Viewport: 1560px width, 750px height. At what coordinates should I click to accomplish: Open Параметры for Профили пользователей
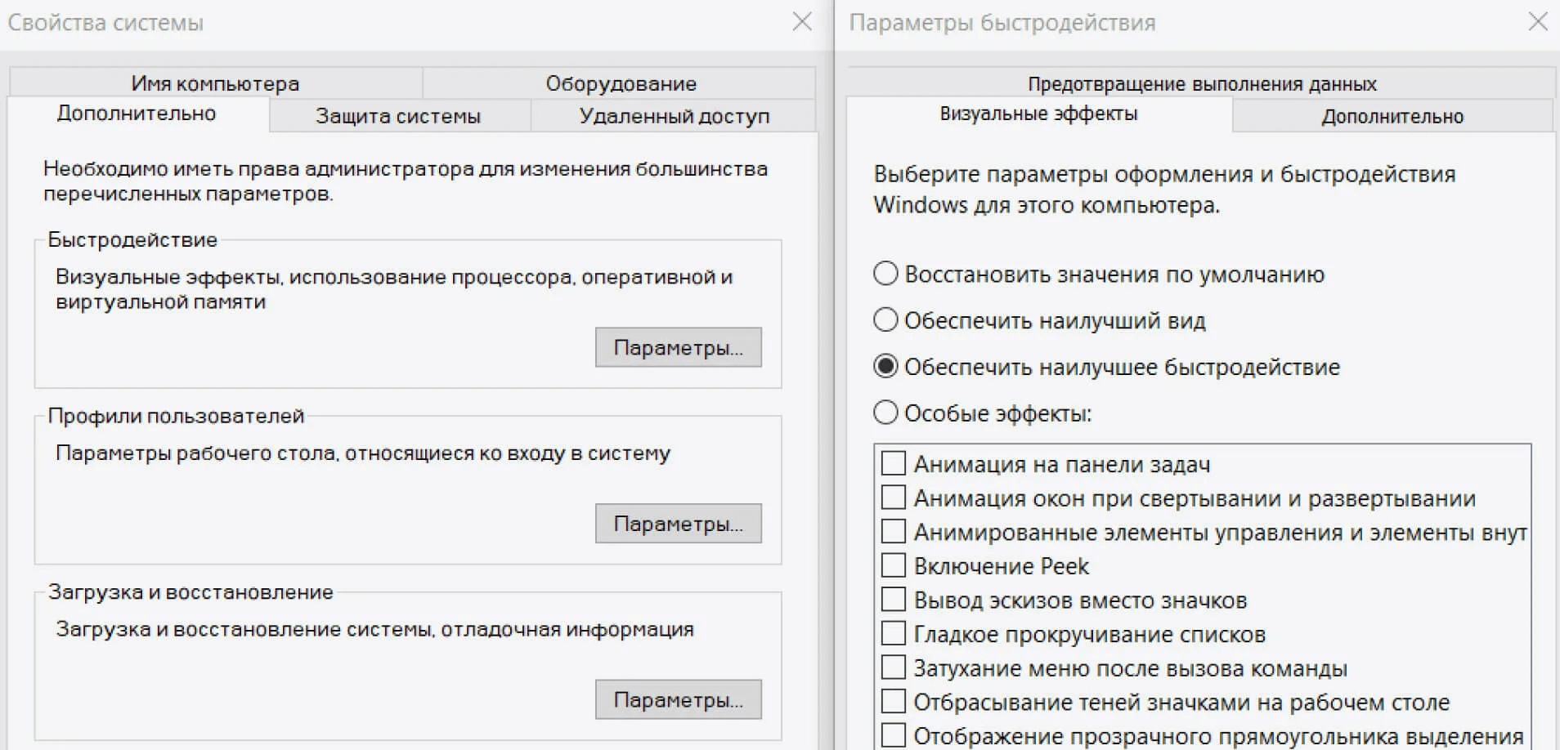678,524
